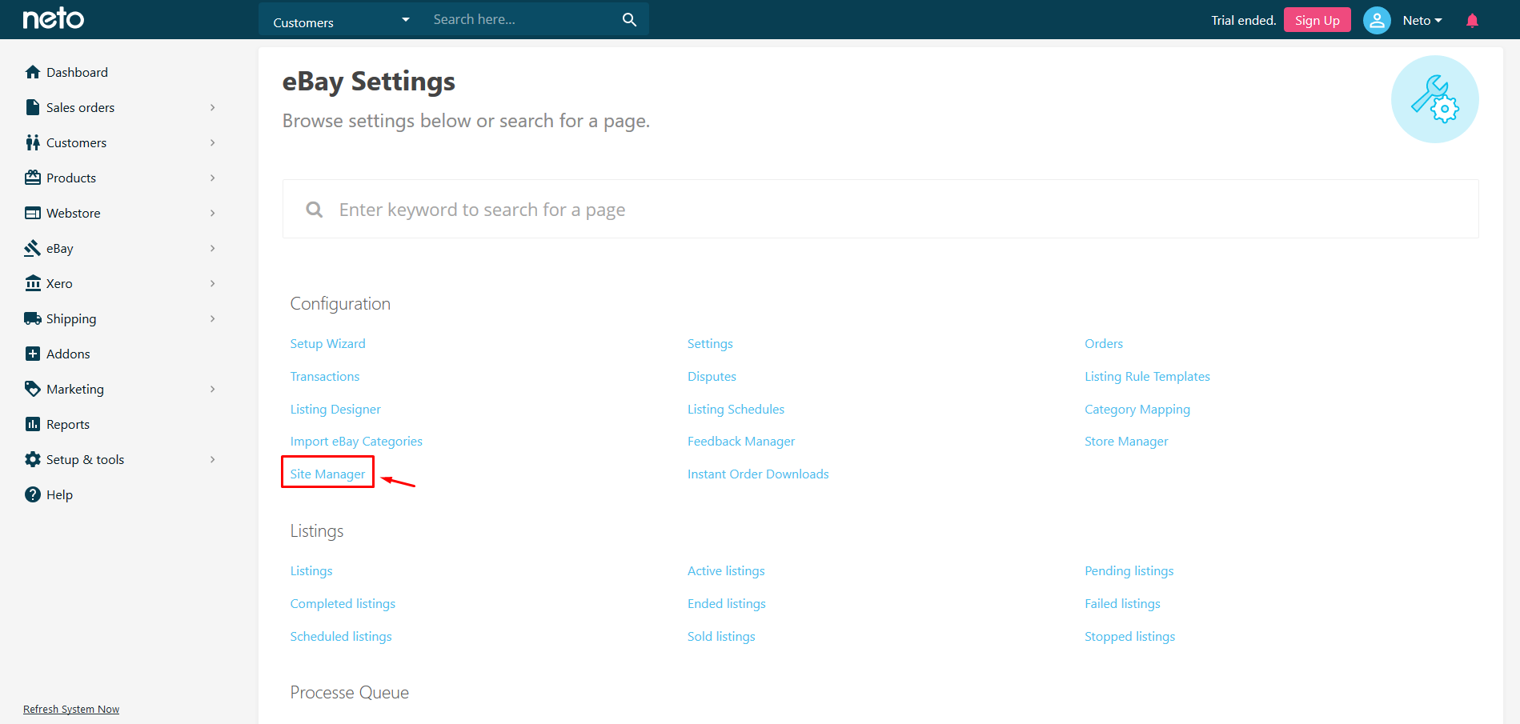Expand Webstore submenu chevron
The width and height of the screenshot is (1520, 724).
point(213,213)
